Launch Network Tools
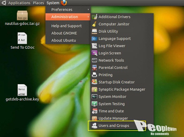The height and width of the screenshot is (137, 184). coord(122,60)
